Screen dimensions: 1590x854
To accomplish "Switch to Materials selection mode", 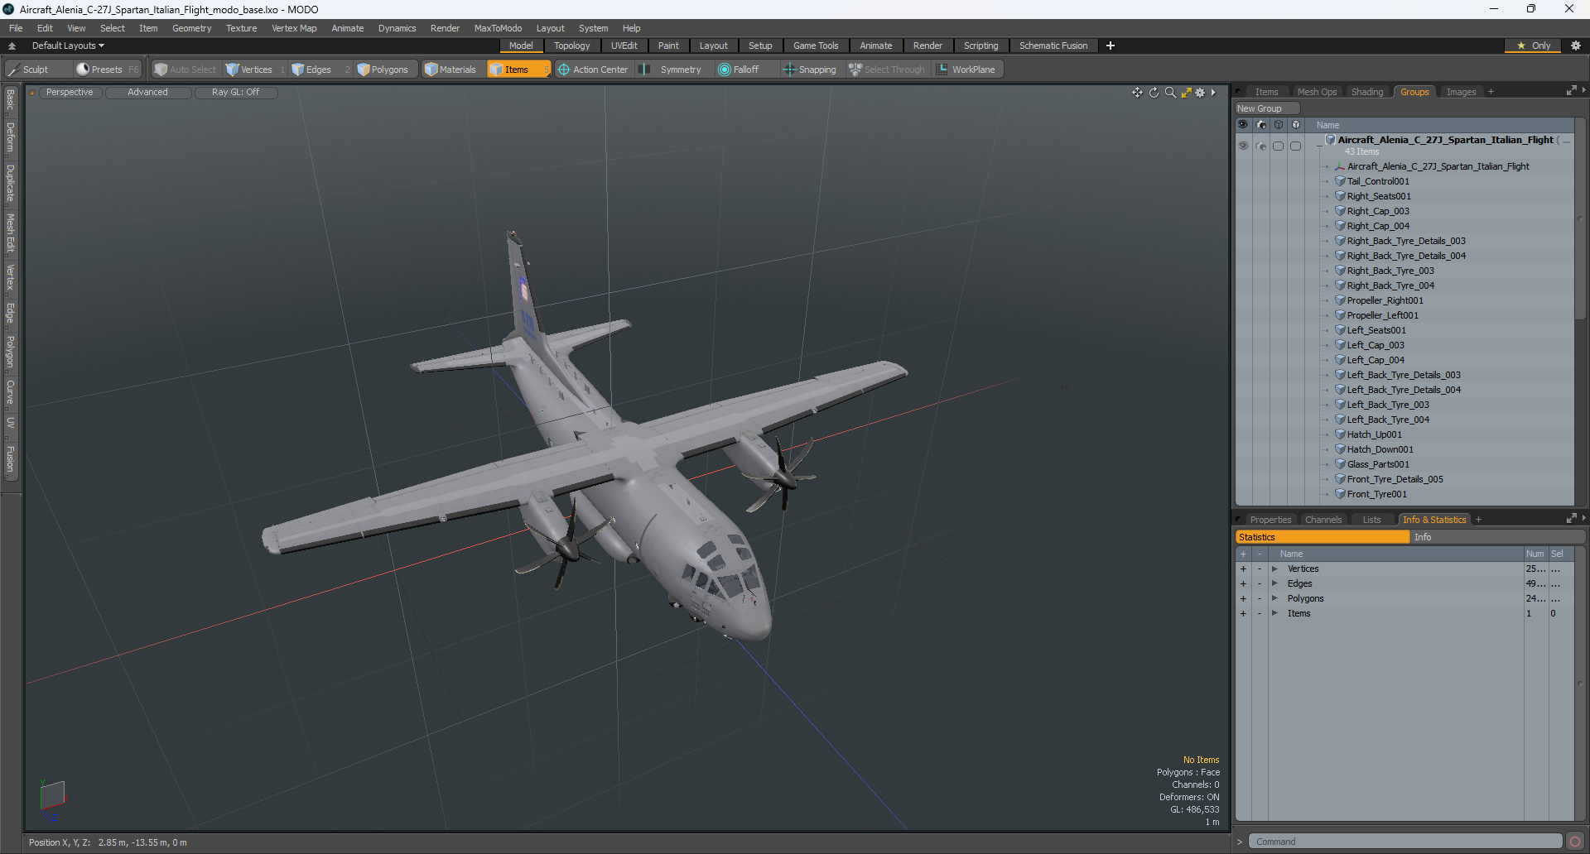I will [451, 70].
